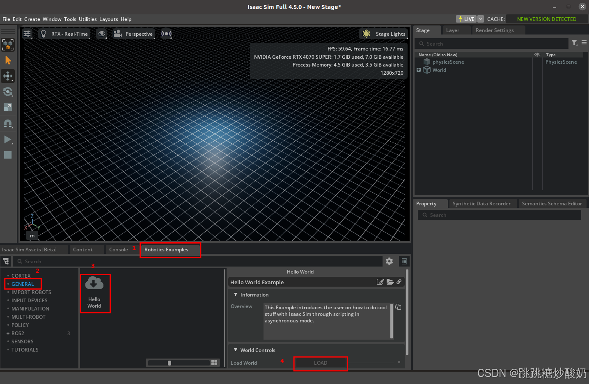Open the Tools menu
The image size is (589, 384).
(x=70, y=19)
